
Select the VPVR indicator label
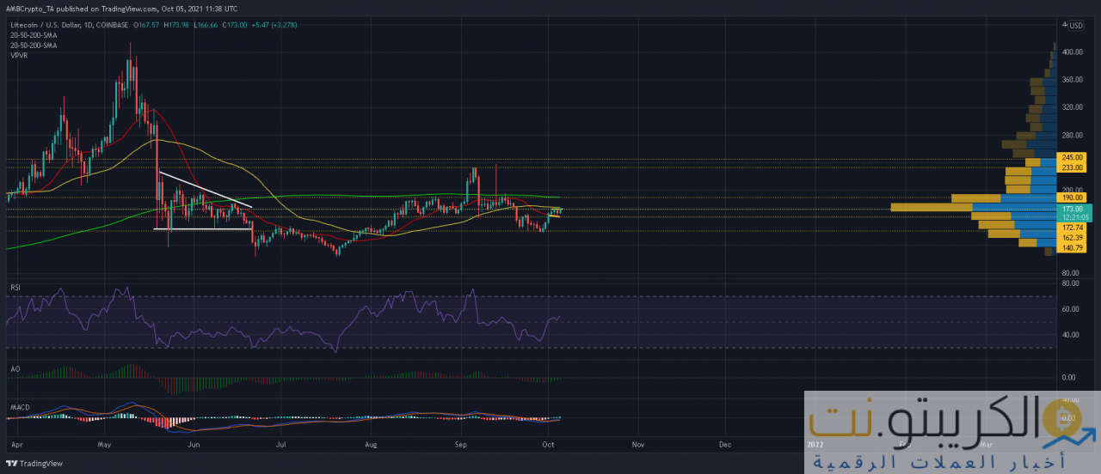point(19,55)
